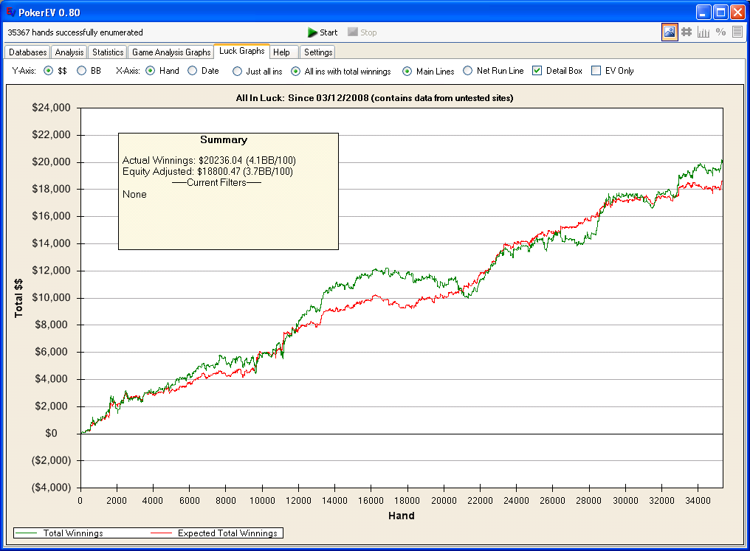Click the graph view icon in the toolbar

pyautogui.click(x=669, y=32)
